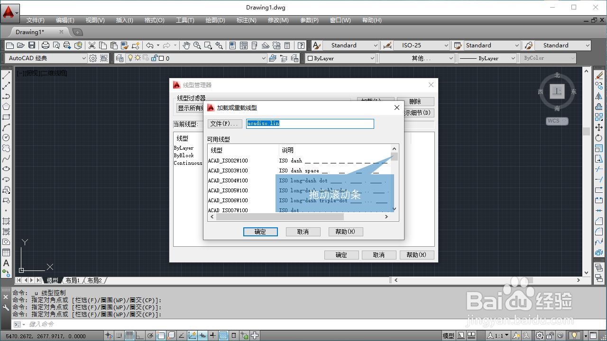The image size is (607, 341).
Task: Expand the Standard text style dropdown
Action: [376, 45]
